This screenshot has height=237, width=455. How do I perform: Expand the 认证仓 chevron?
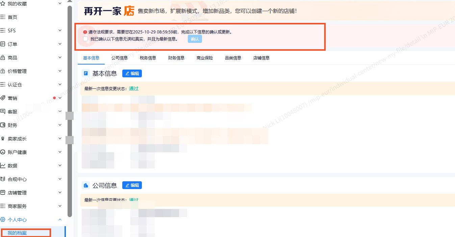[x=60, y=84]
